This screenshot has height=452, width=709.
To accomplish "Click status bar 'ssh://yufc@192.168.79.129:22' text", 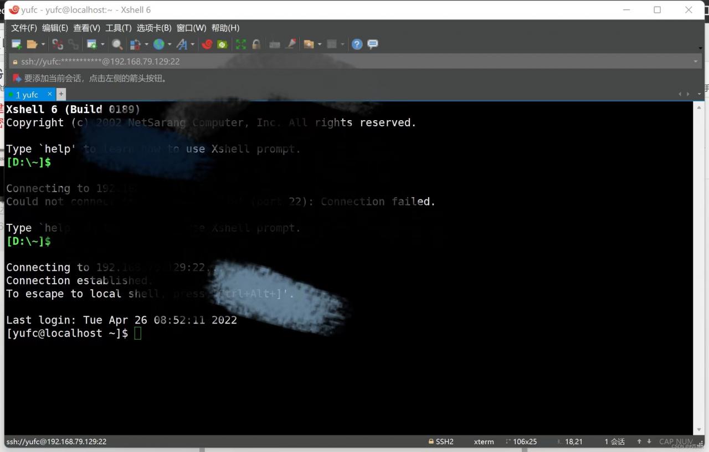I will pos(56,441).
